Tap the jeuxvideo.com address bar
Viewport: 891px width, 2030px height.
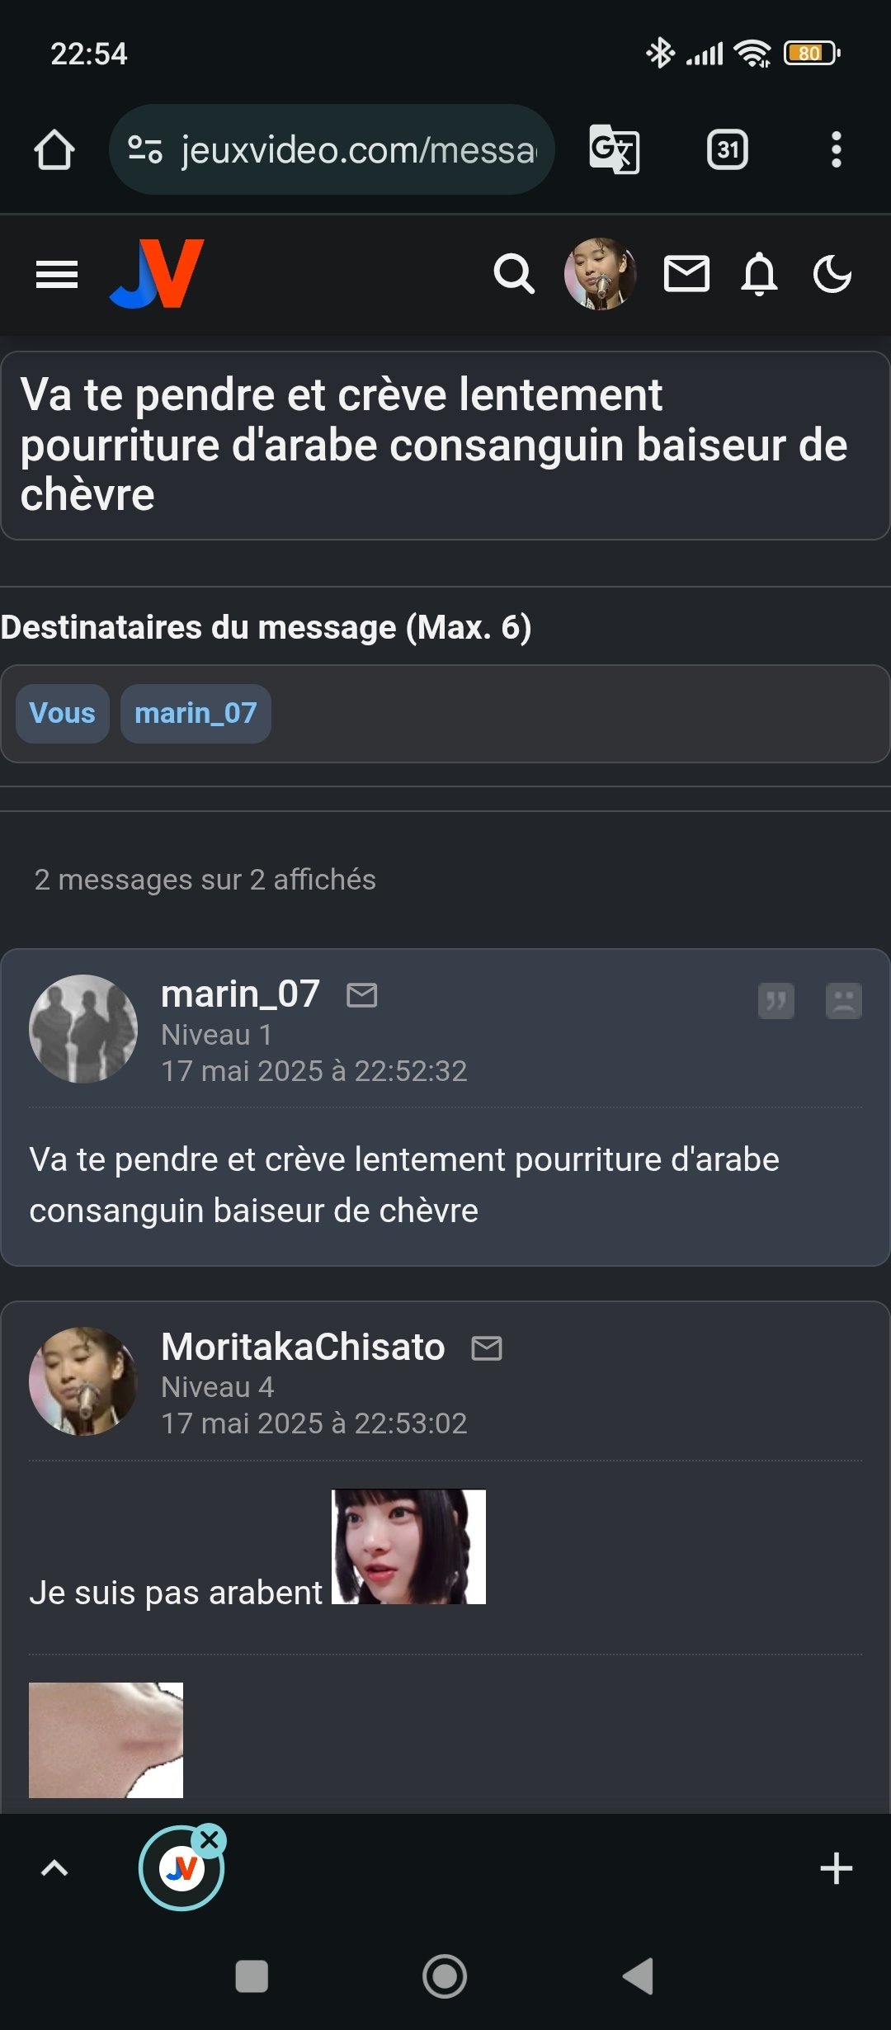click(x=332, y=149)
